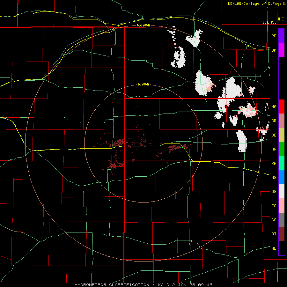Pick the olive-yellow BD legend swatch

pyautogui.click(x=282, y=135)
